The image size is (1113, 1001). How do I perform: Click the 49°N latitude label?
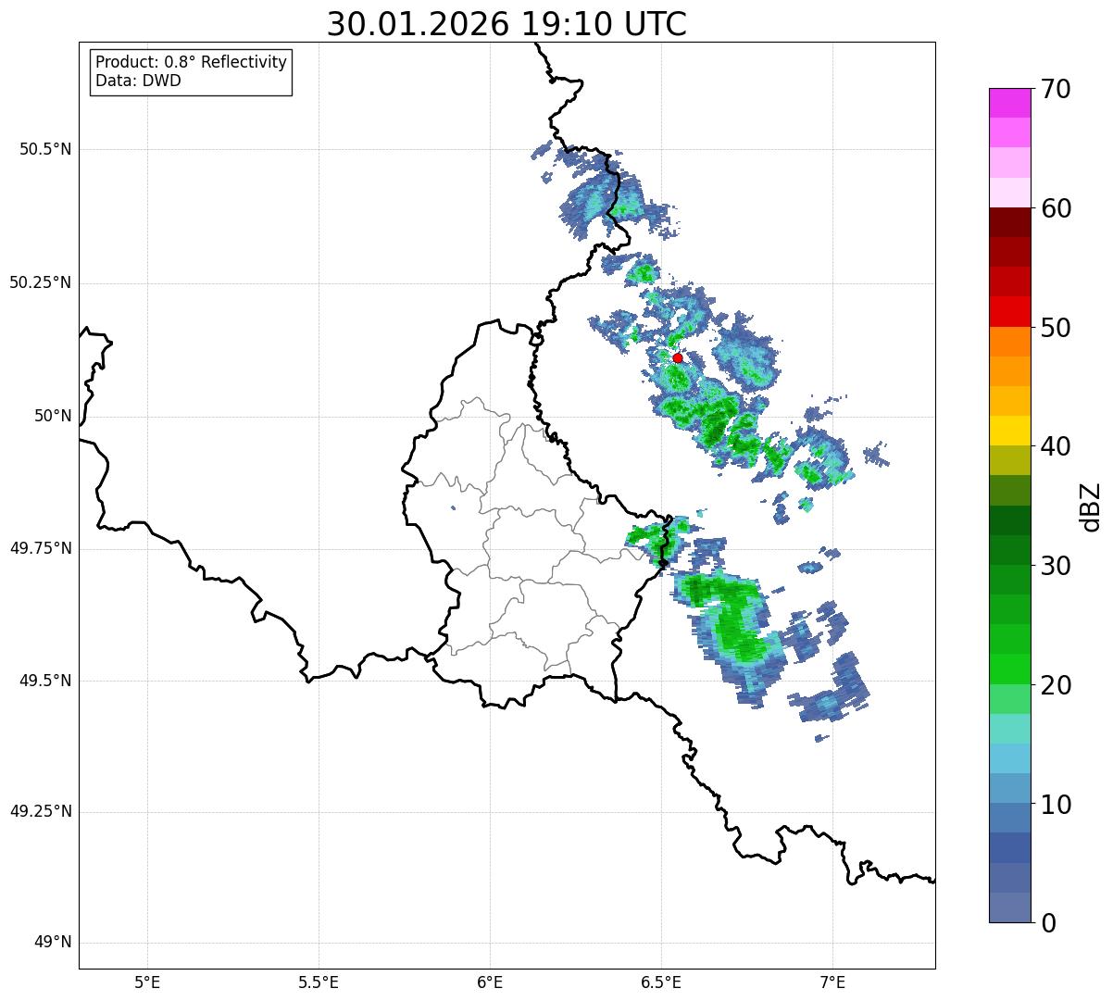click(x=53, y=943)
